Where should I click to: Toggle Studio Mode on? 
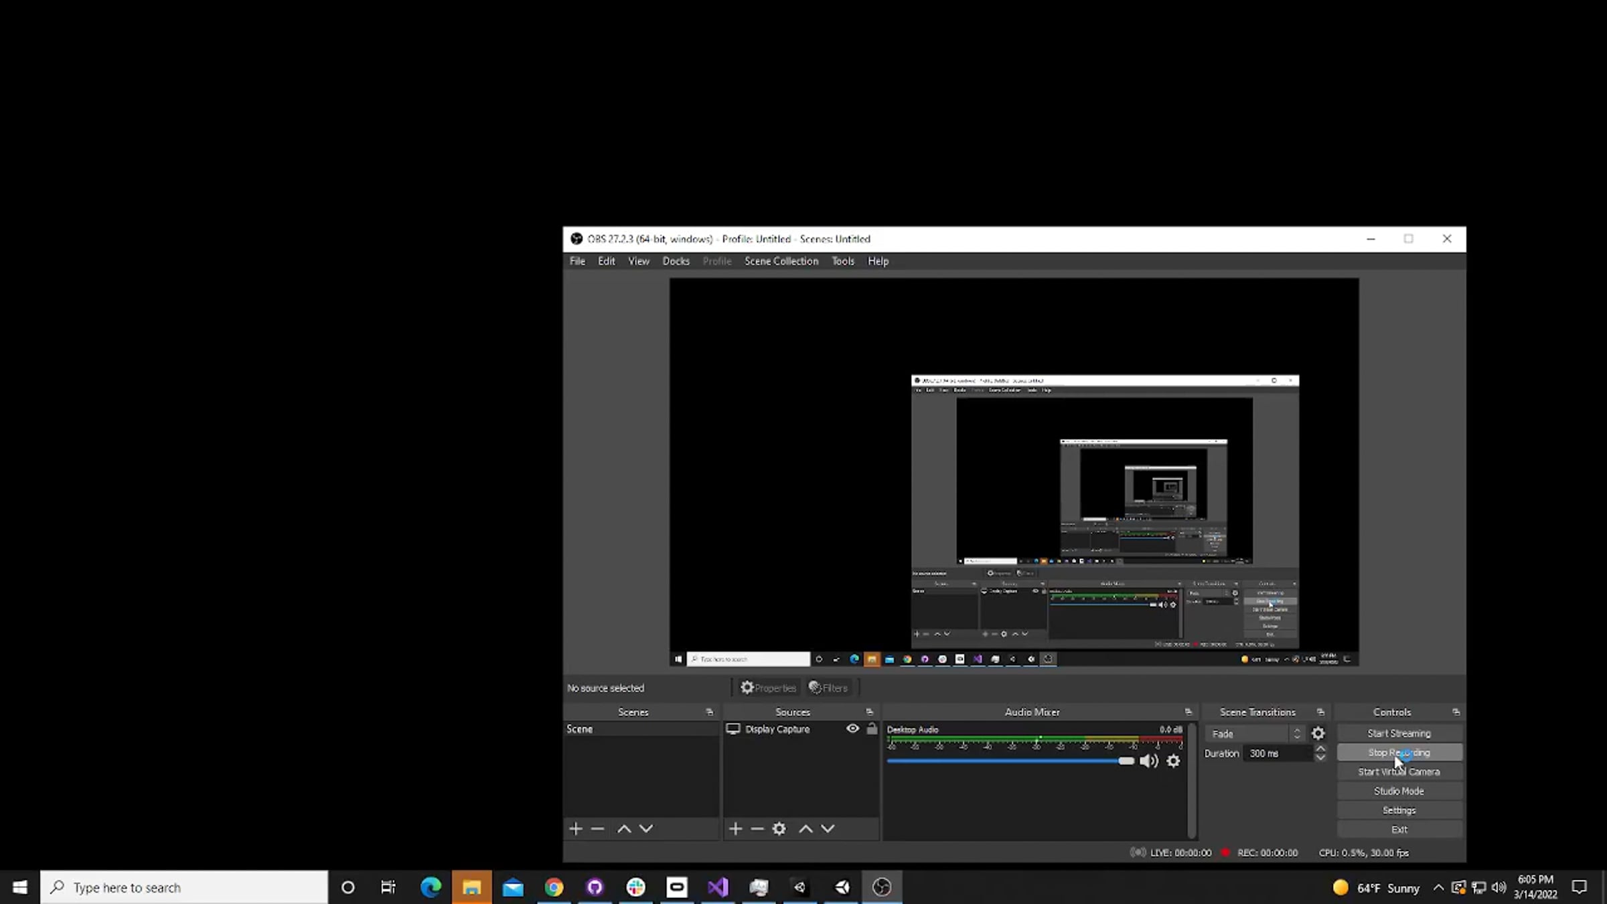[1399, 791]
